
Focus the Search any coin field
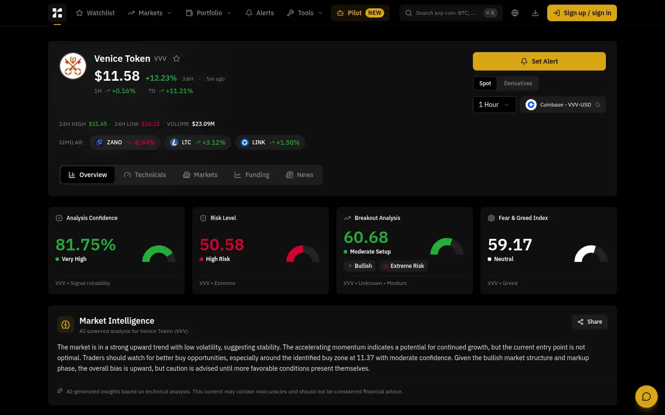tap(451, 13)
